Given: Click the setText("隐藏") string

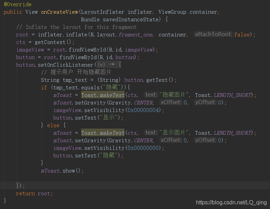Looking at the screenshot, I should click(x=109, y=156).
